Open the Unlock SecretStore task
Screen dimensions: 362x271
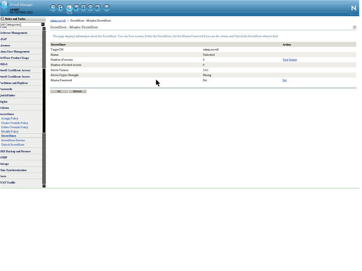coord(13,145)
